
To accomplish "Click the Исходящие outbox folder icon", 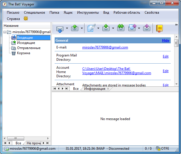I will coord(14,43).
